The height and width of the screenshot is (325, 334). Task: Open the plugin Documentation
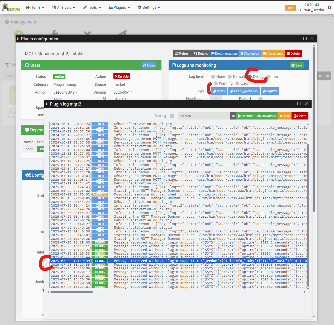tap(224, 54)
